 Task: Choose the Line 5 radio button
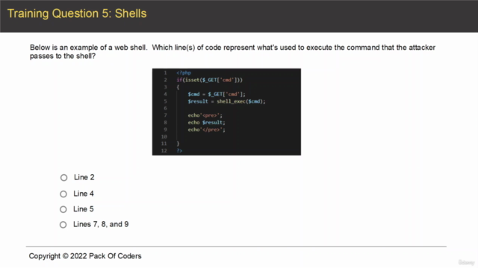[x=63, y=209]
